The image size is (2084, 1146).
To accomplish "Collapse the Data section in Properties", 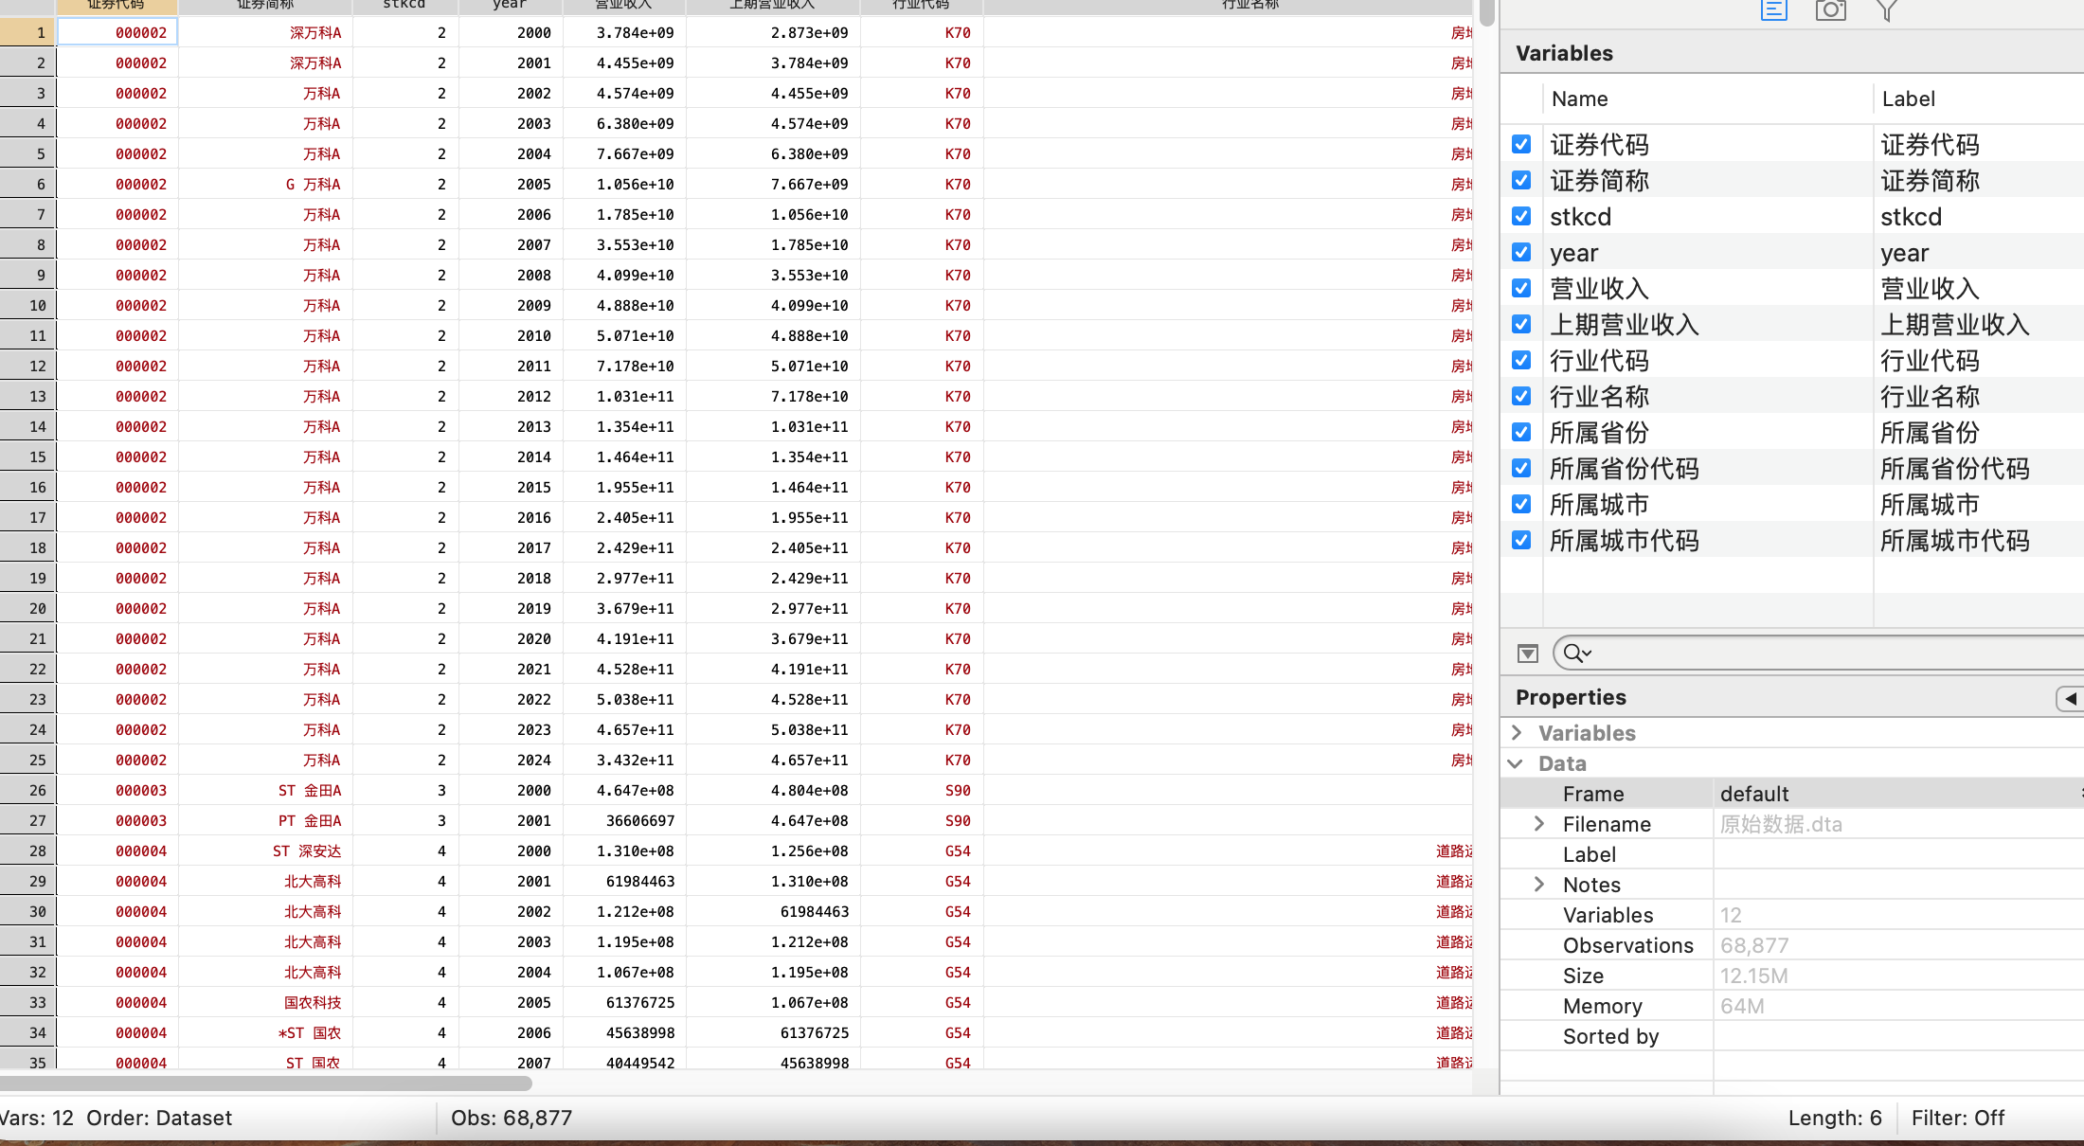I will 1516,763.
